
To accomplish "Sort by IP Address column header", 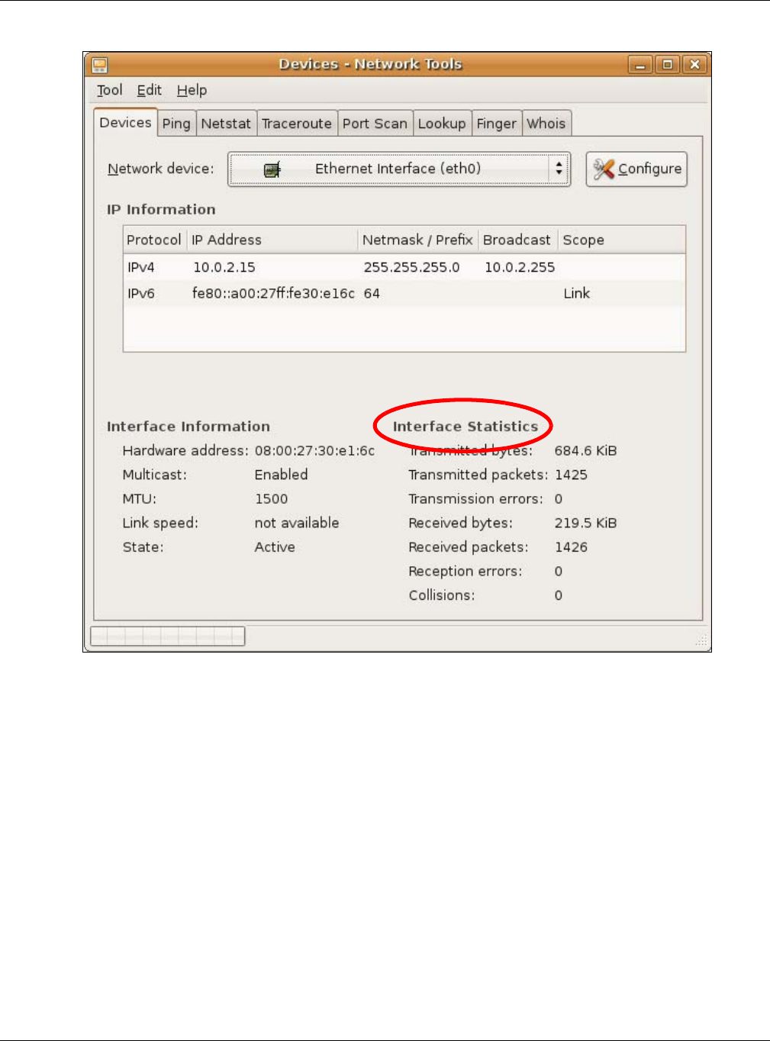I will click(x=272, y=240).
